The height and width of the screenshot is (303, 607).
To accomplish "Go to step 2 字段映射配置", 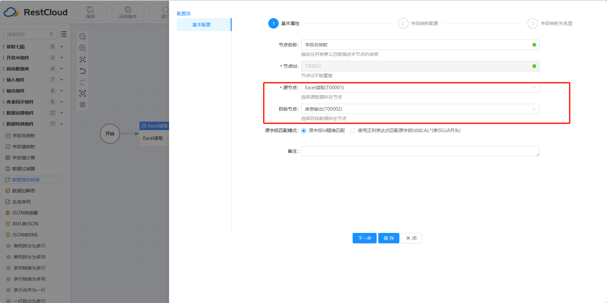I will tap(418, 23).
